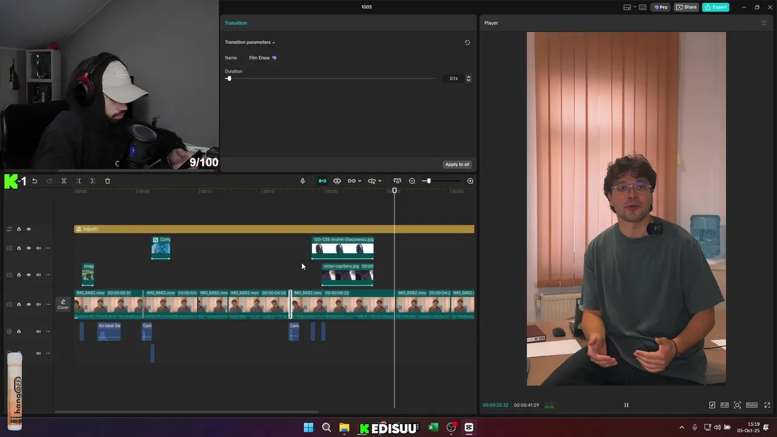Screen dimensions: 777x437
Task: Open the three-dot menu of the main video track
Action: click(x=48, y=304)
